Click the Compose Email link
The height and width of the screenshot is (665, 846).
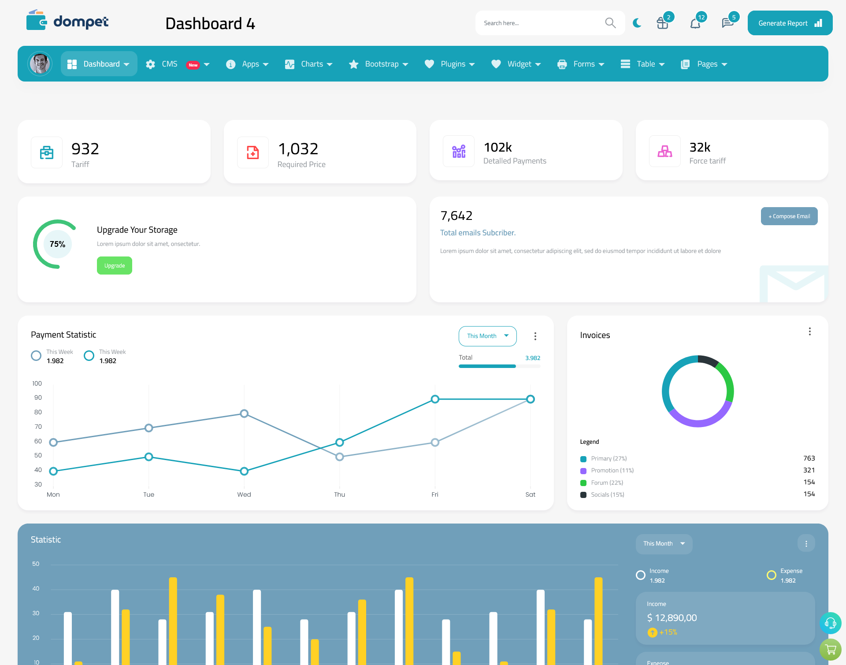point(789,215)
